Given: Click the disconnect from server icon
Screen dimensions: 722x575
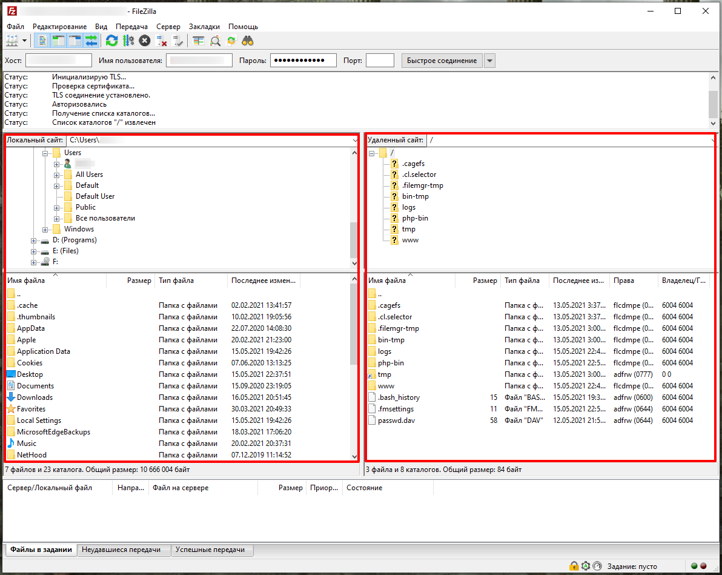Looking at the screenshot, I should (161, 41).
